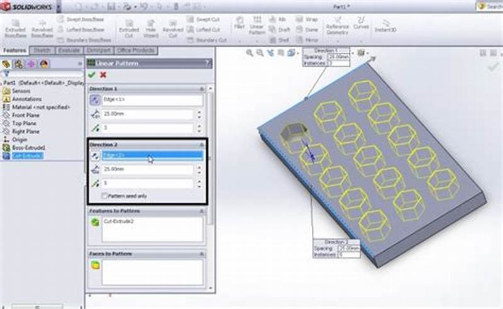The width and height of the screenshot is (503, 309).
Task: Select the Rib tool
Action: click(x=277, y=20)
